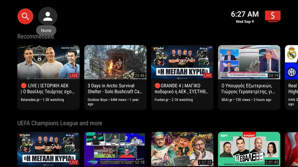Select the account profile icon
Image resolution: width=298 pixels, height=167 pixels.
pos(48,16)
